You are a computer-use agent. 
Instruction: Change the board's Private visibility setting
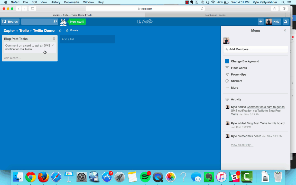[x=72, y=30]
